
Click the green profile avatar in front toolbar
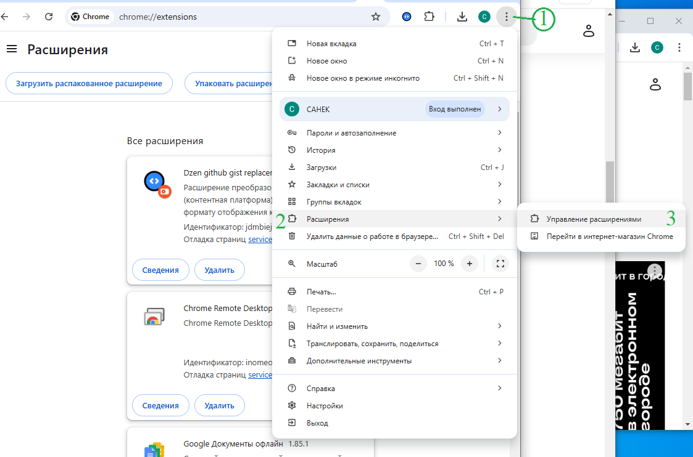[484, 17]
